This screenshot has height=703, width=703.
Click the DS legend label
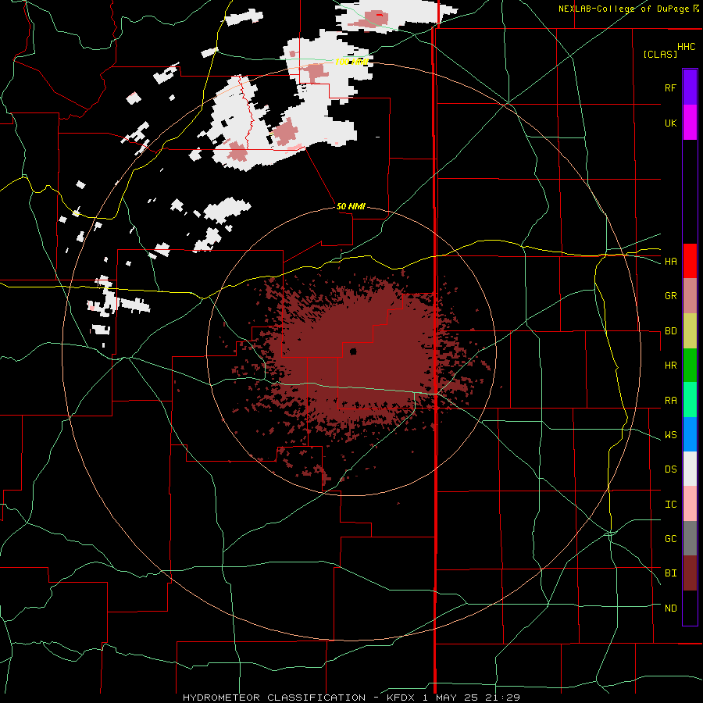tap(670, 469)
